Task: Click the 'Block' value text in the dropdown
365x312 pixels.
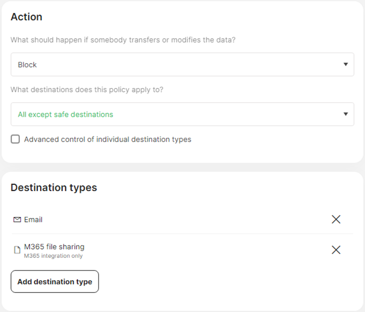Action: (x=27, y=65)
